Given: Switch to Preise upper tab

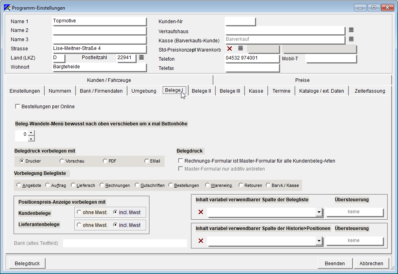Looking at the screenshot, I should point(302,80).
